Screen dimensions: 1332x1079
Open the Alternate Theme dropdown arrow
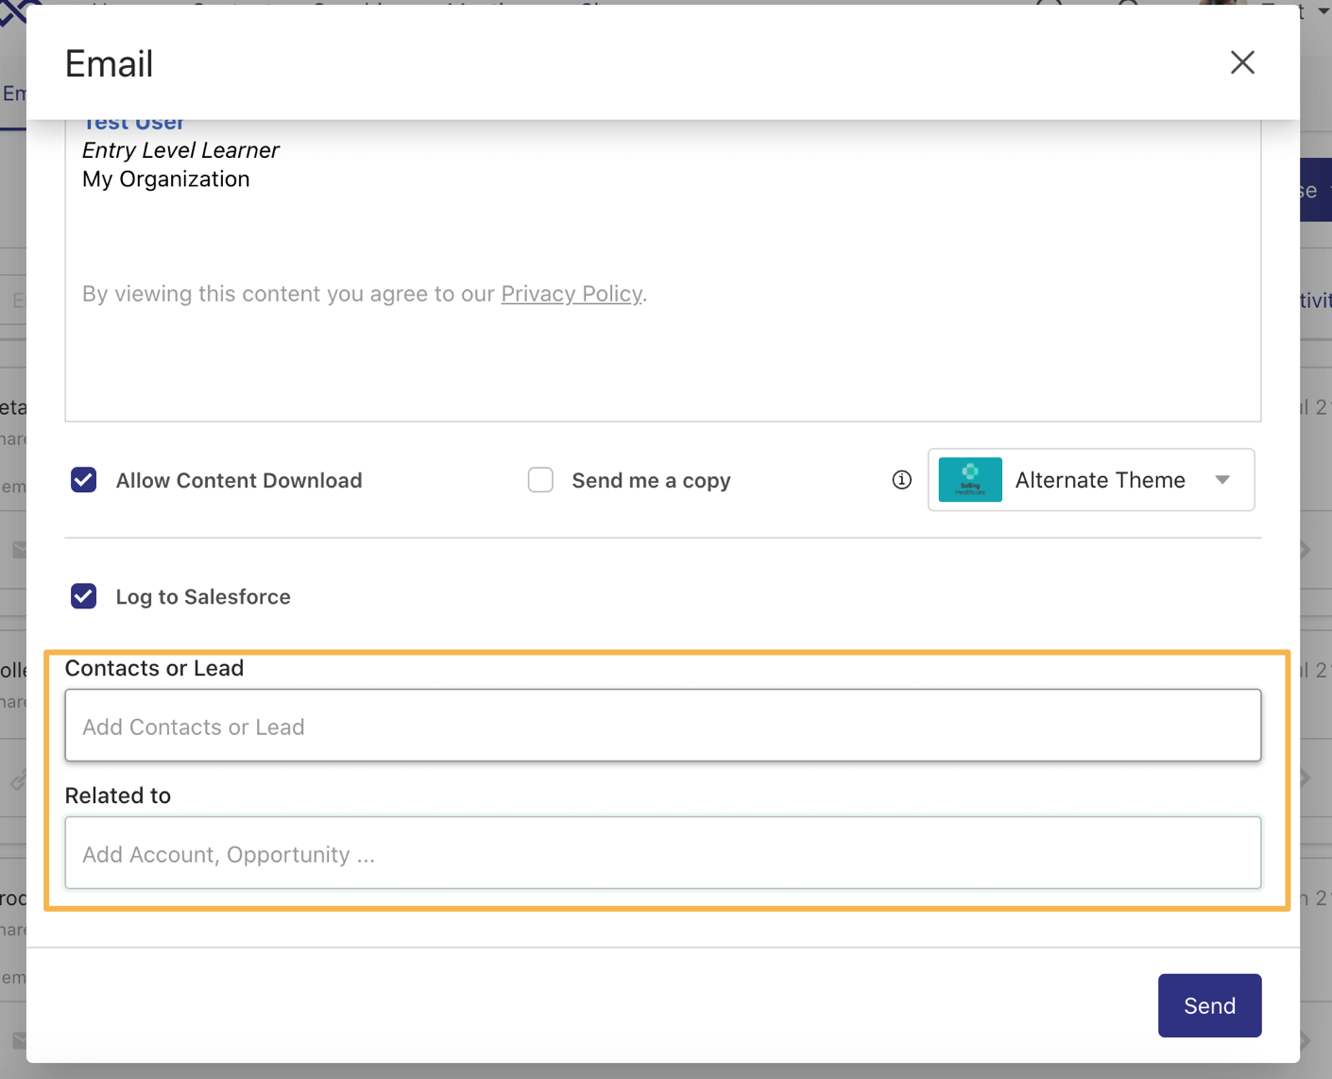[1222, 480]
